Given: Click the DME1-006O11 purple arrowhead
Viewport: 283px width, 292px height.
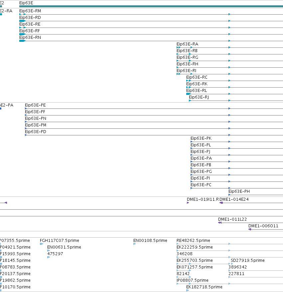Looking at the screenshot, I should coord(250,229).
